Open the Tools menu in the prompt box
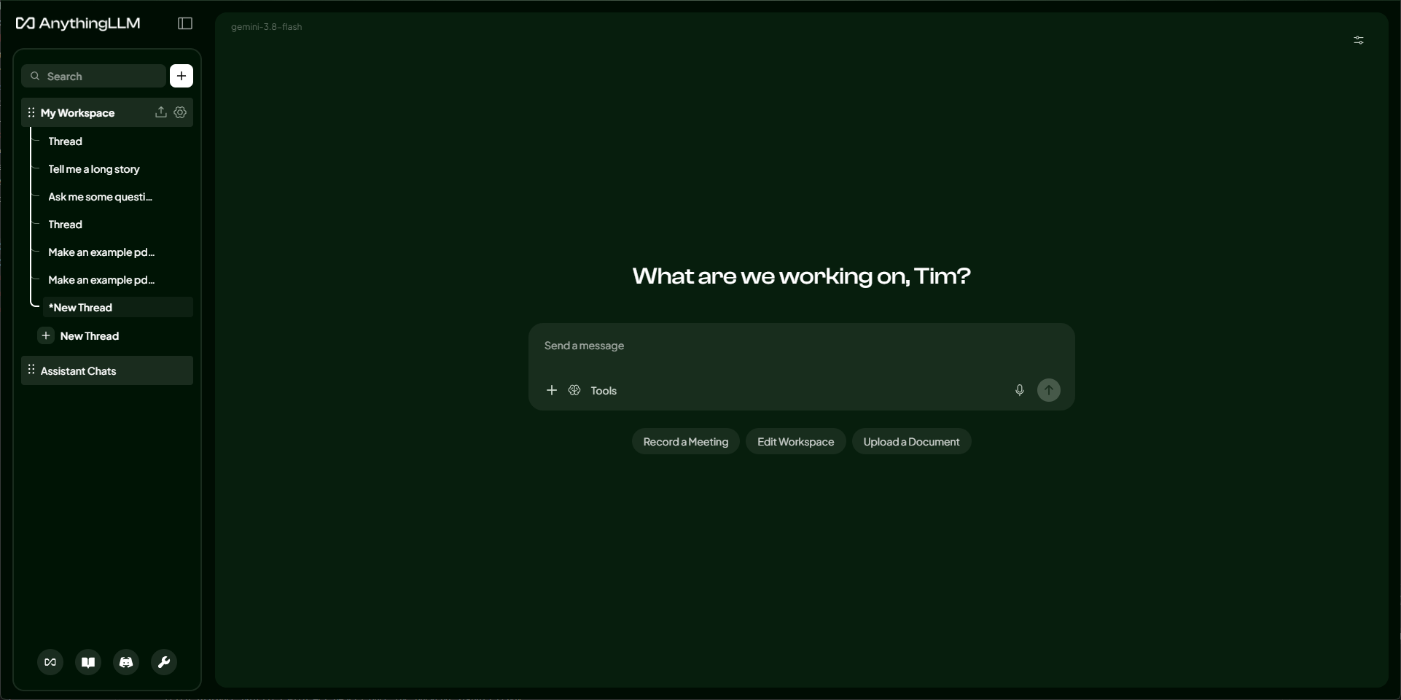 (604, 391)
